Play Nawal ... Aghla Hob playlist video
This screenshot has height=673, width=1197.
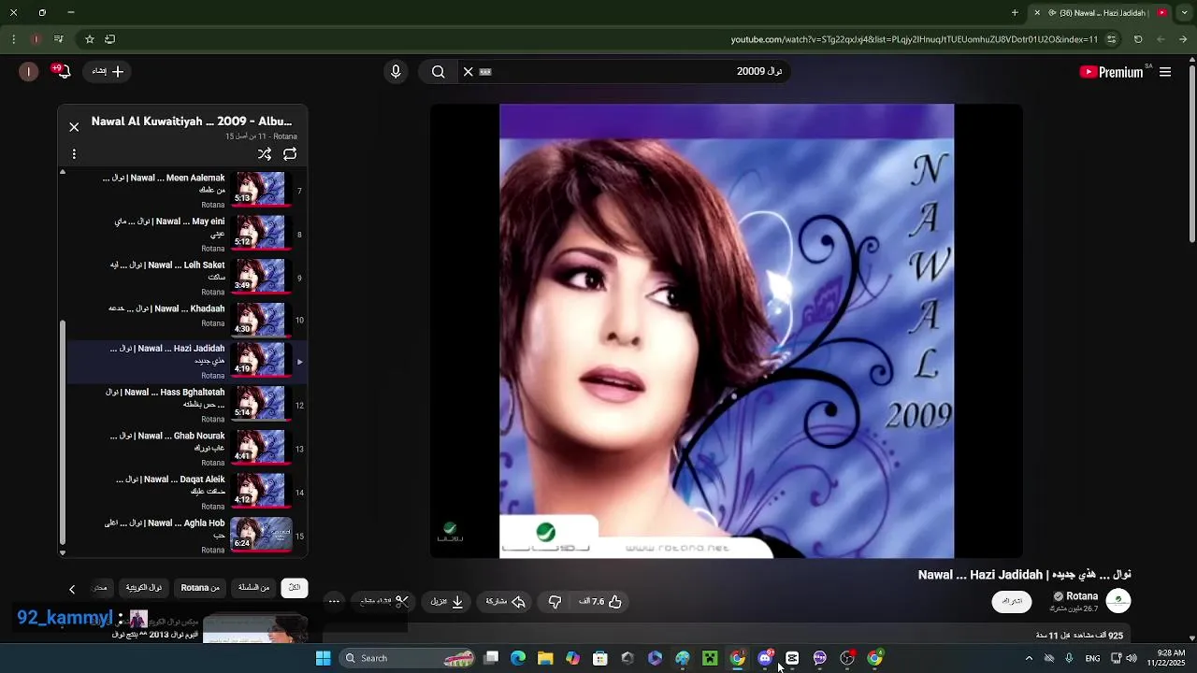coord(187,537)
